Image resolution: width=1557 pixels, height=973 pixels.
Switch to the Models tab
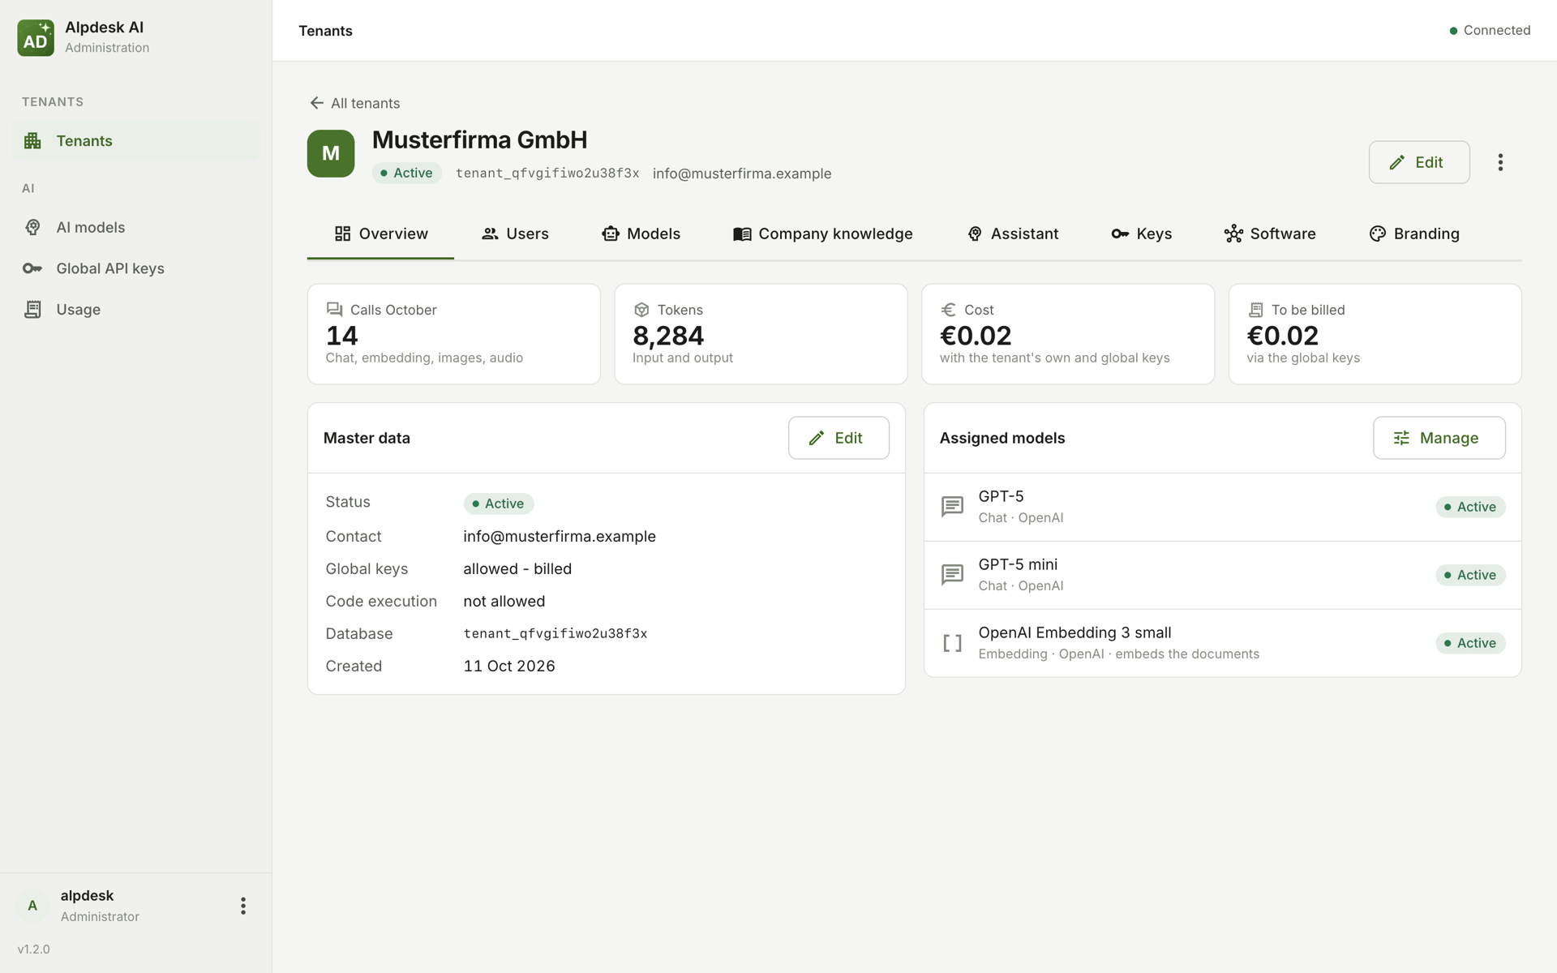point(641,234)
